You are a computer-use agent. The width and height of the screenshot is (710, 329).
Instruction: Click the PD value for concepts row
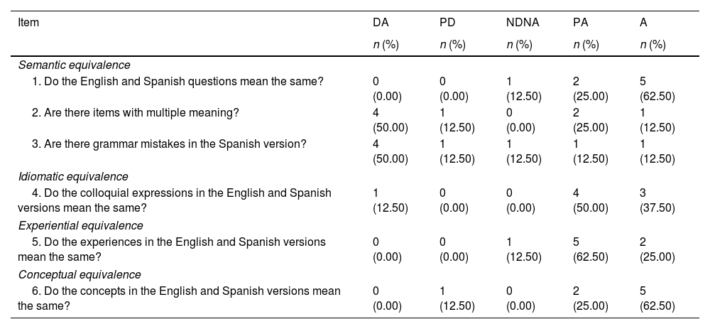click(457, 297)
